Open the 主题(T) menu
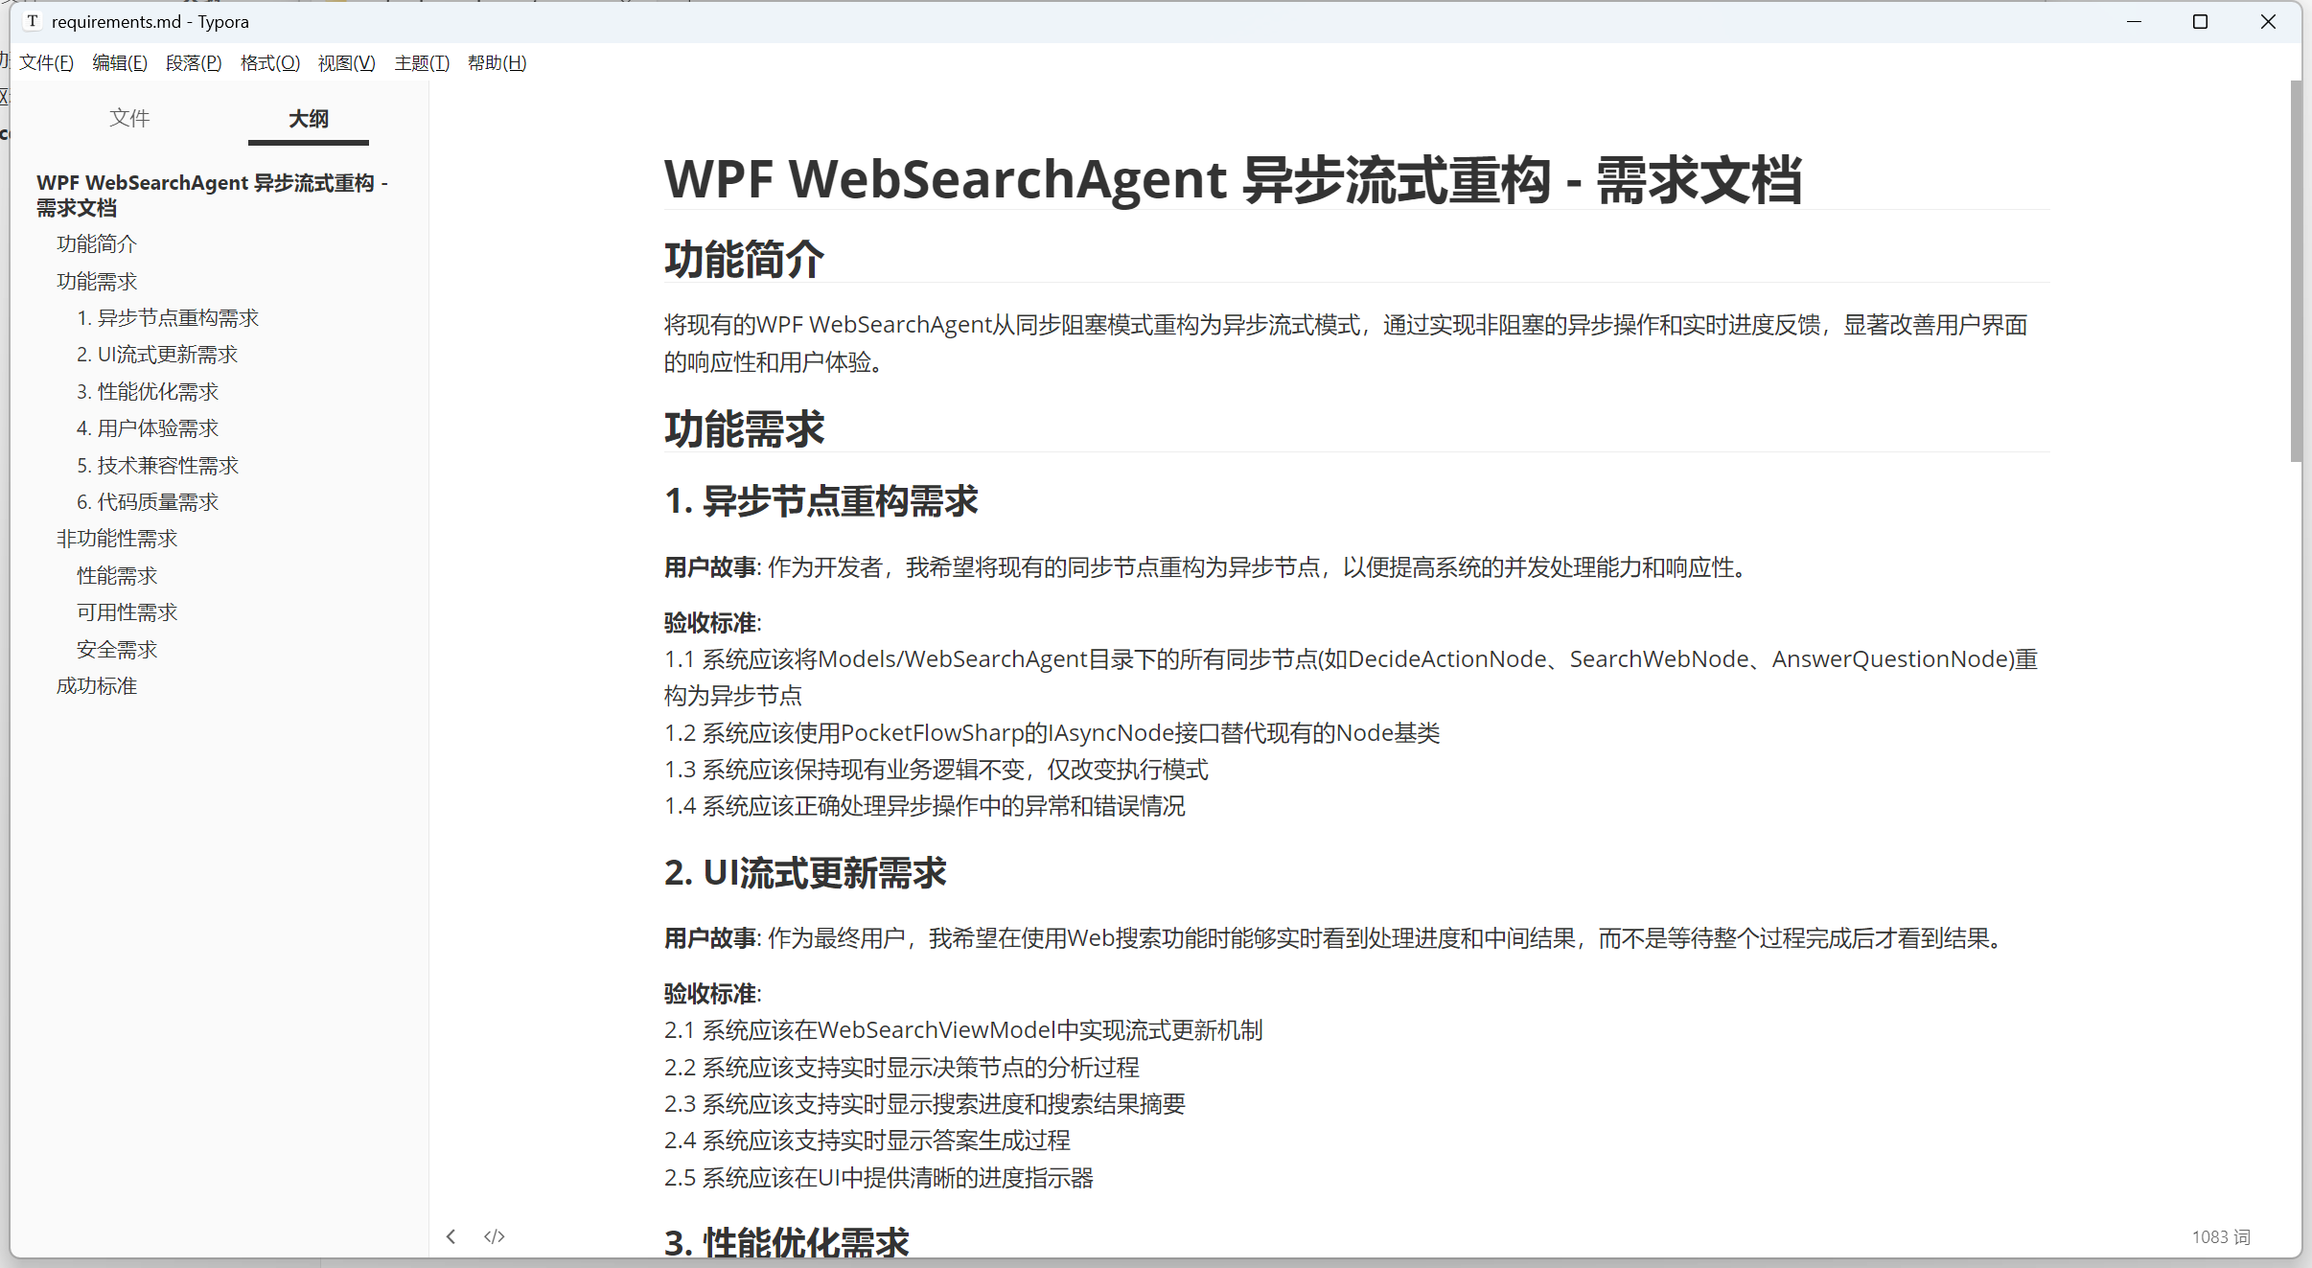The width and height of the screenshot is (2312, 1268). pyautogui.click(x=422, y=63)
